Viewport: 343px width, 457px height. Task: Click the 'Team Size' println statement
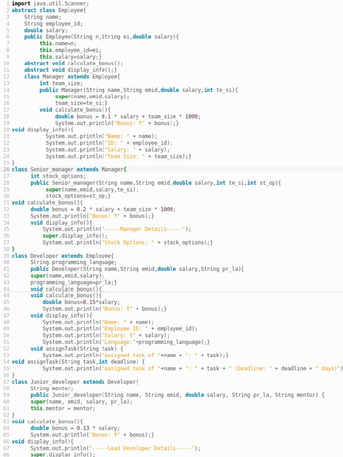[x=118, y=157]
